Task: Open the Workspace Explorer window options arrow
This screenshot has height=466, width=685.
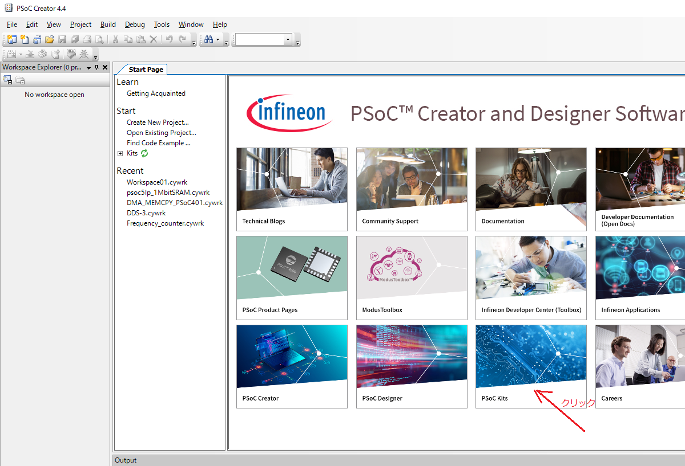Action: [89, 68]
